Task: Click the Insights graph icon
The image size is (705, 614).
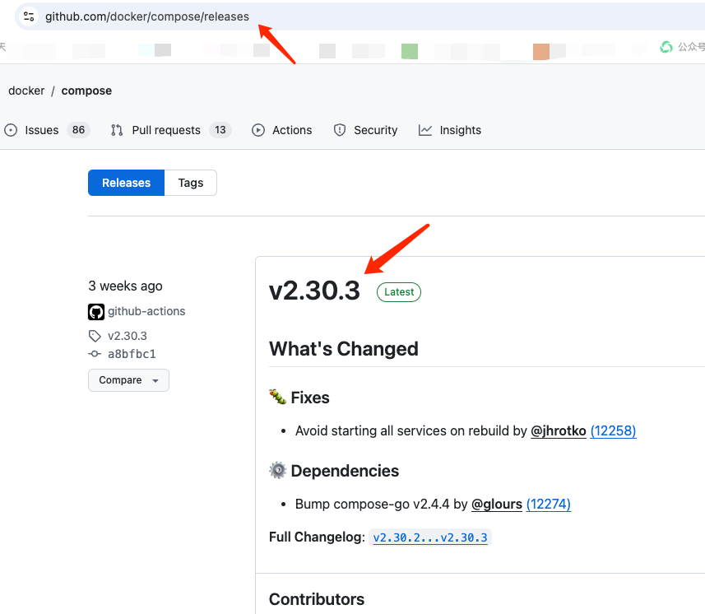Action: click(x=424, y=130)
